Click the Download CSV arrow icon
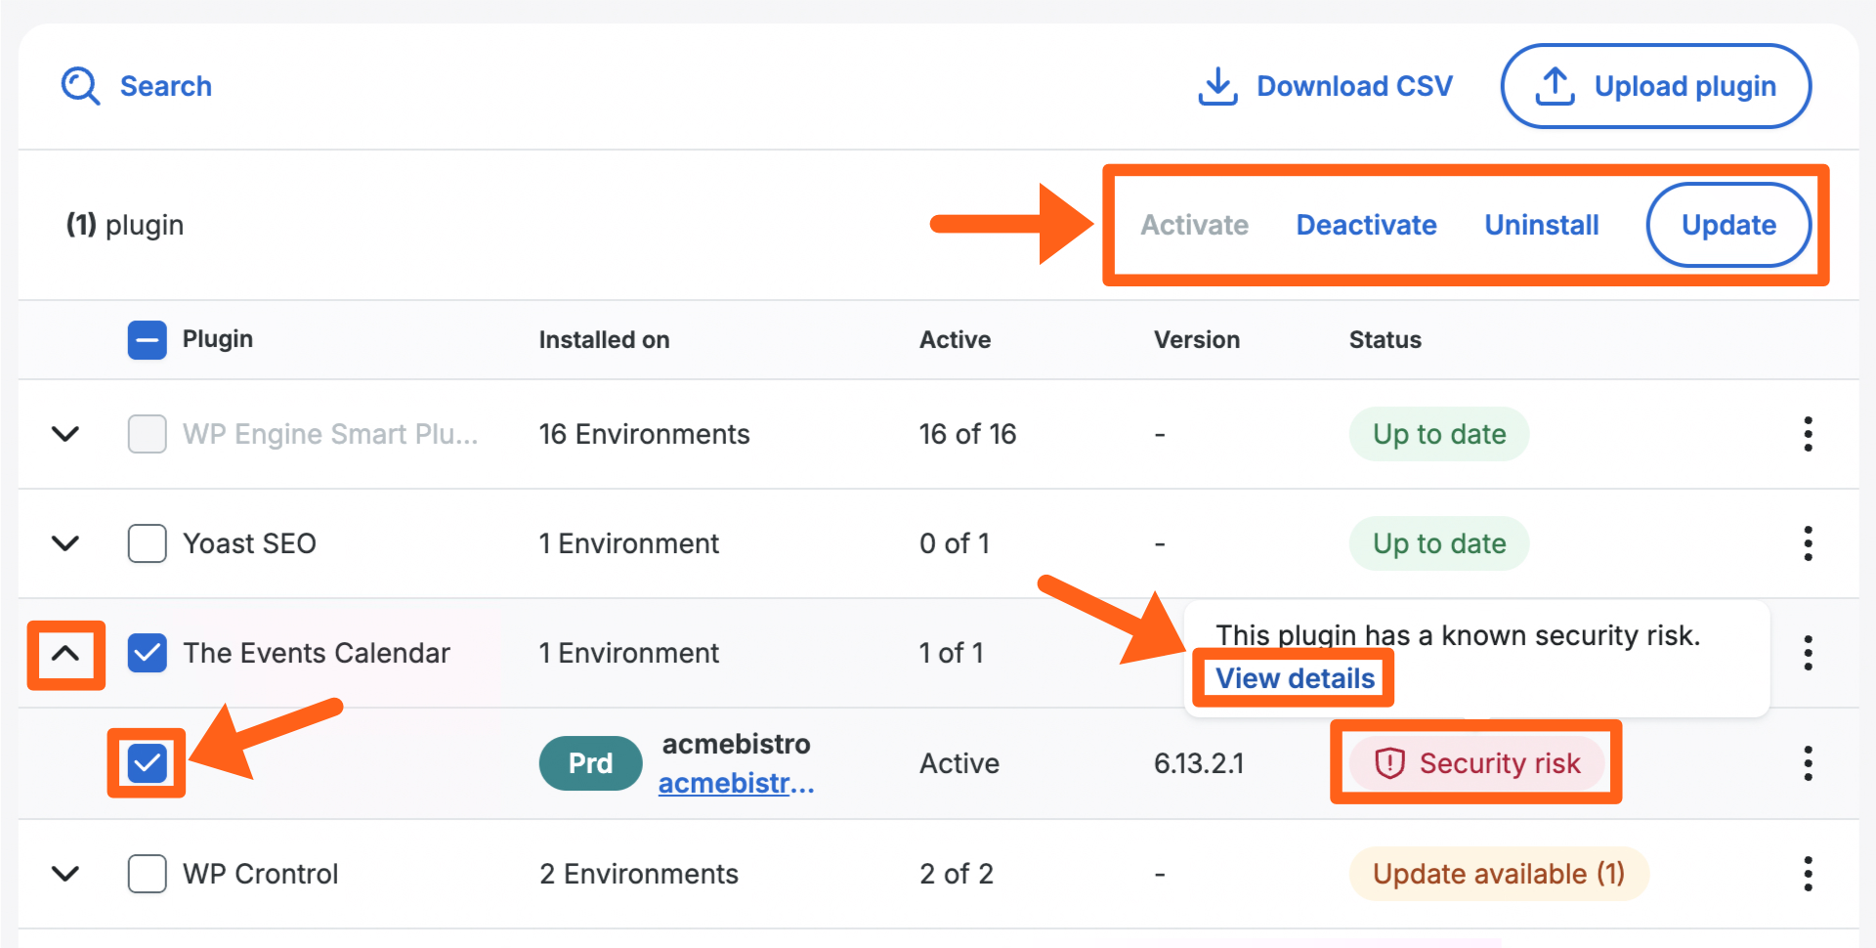 click(1217, 86)
